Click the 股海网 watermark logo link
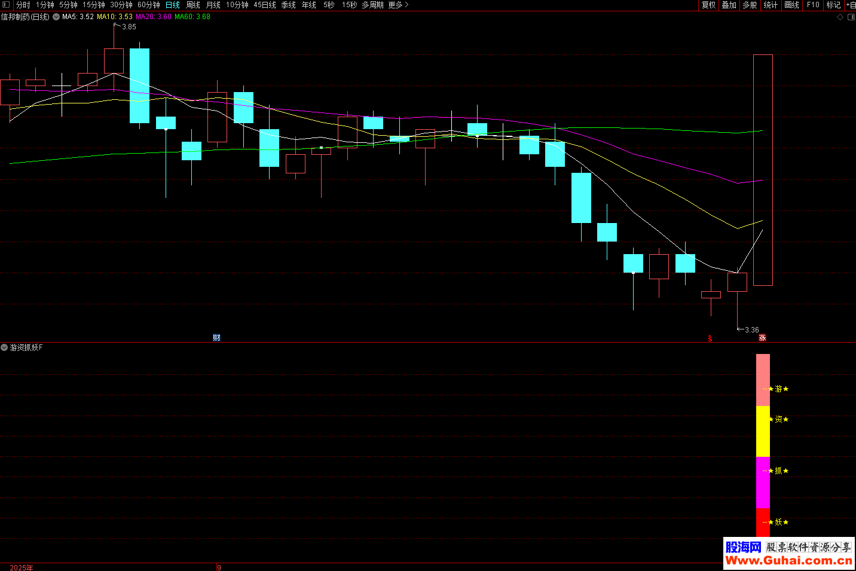 pyautogui.click(x=743, y=547)
